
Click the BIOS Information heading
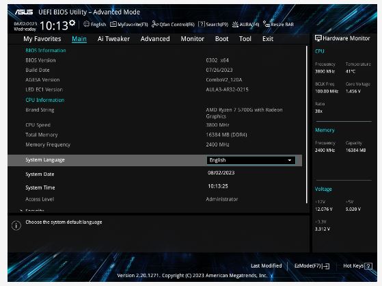46,51
